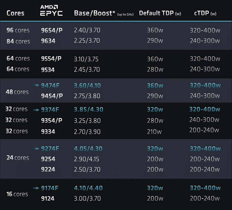
Task: Click the "2.90/4.15" clock value
Action: 87,159
